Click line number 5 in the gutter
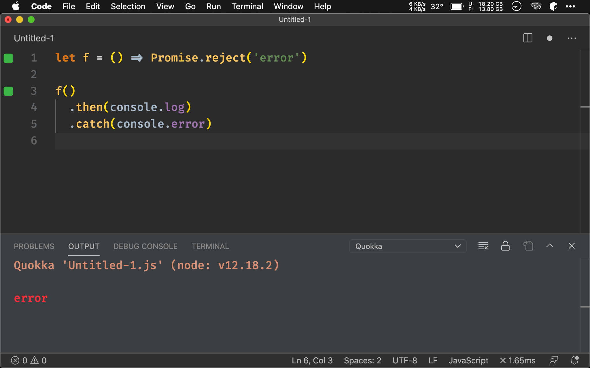The width and height of the screenshot is (590, 368). click(34, 124)
